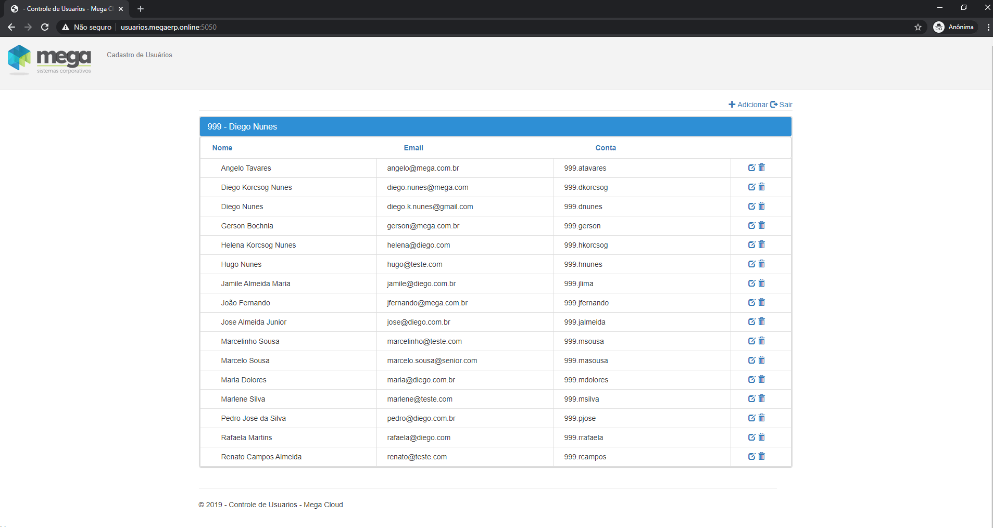The image size is (993, 528).
Task: Click the Adicionar link
Action: coord(748,105)
